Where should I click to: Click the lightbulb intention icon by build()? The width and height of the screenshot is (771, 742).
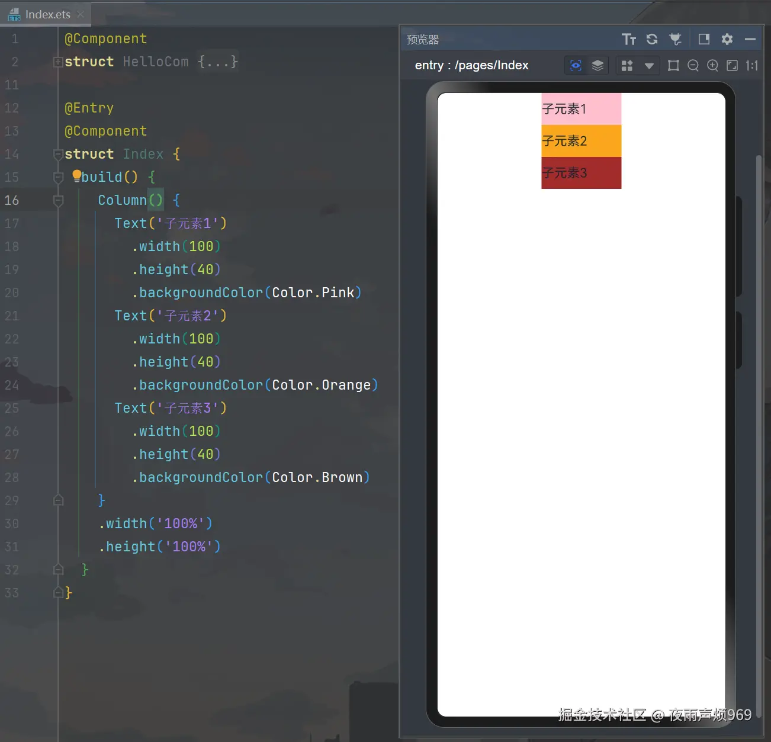click(x=77, y=176)
